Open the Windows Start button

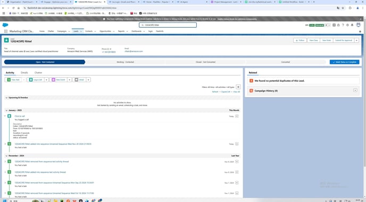[x=4, y=200]
